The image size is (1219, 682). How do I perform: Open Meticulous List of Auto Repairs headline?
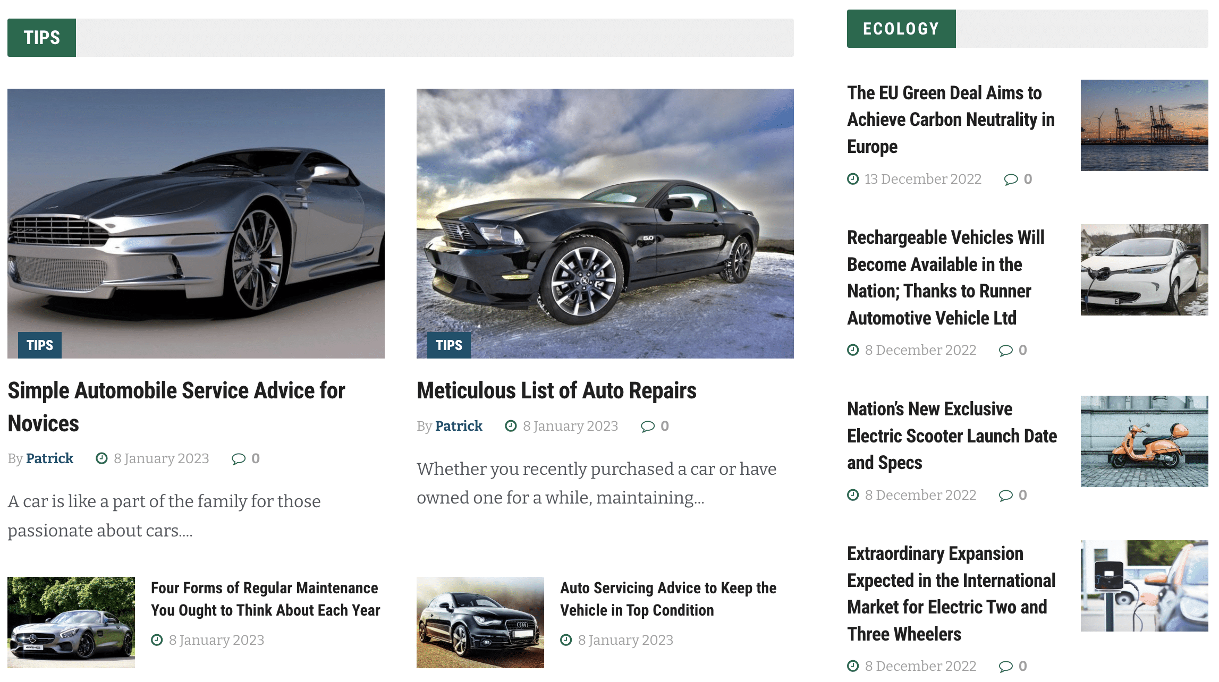coord(556,391)
